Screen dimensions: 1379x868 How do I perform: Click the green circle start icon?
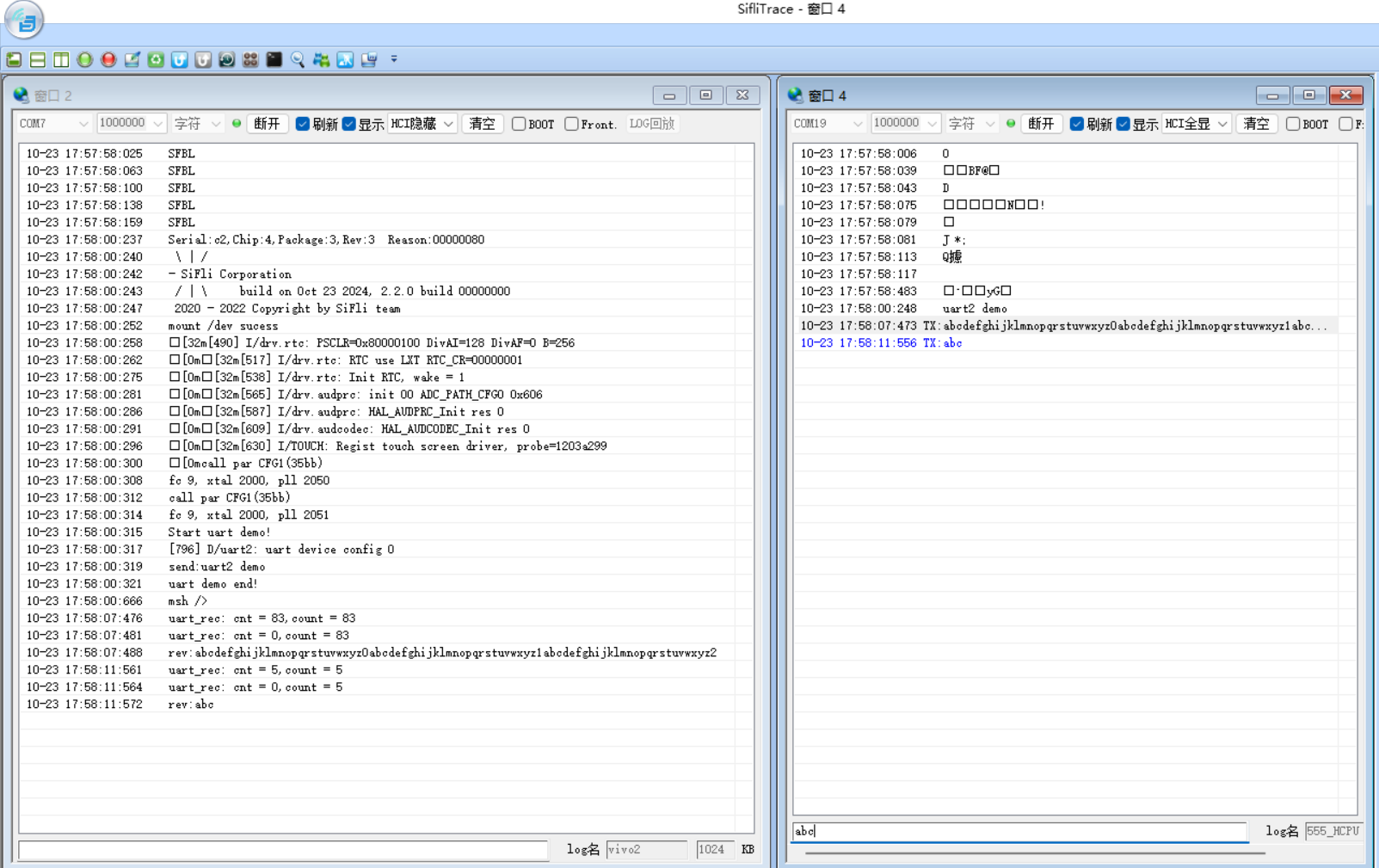point(84,59)
